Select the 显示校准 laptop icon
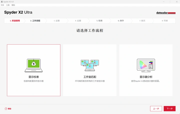The image size is (180, 114). 34,65
